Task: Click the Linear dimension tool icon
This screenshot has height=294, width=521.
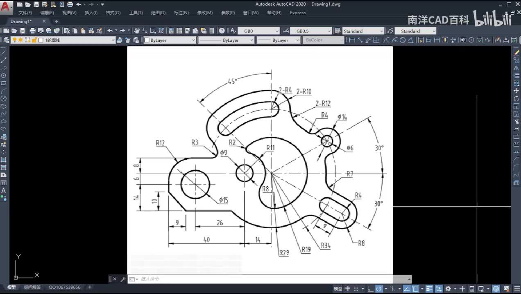Action: click(352, 40)
